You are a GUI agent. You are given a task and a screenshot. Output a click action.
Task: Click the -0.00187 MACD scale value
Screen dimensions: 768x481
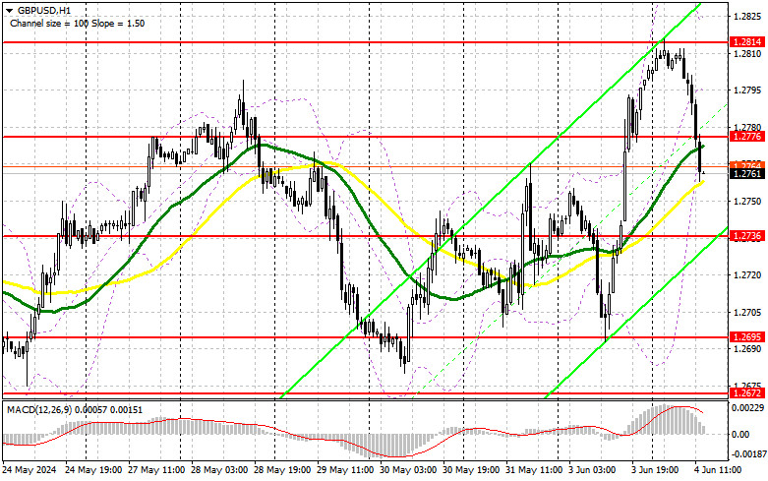[x=747, y=454]
